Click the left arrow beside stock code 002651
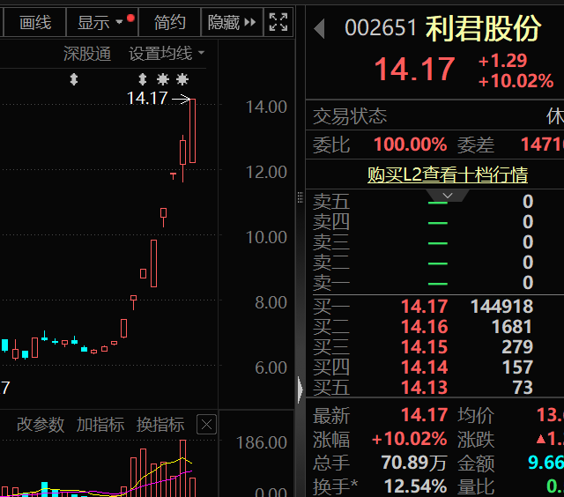Screen dimensions: 564x497 click(319, 29)
